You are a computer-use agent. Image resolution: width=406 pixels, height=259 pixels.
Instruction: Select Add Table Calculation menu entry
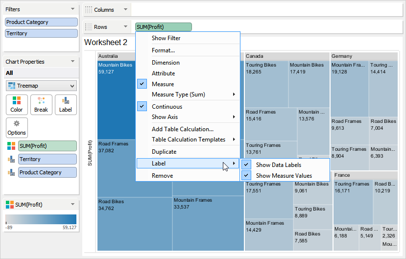[182, 129]
